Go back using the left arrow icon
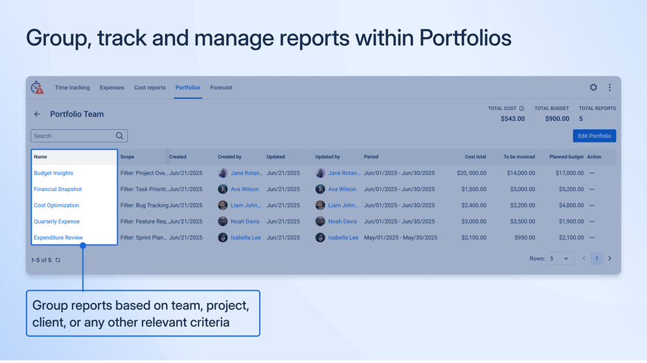 (x=37, y=114)
